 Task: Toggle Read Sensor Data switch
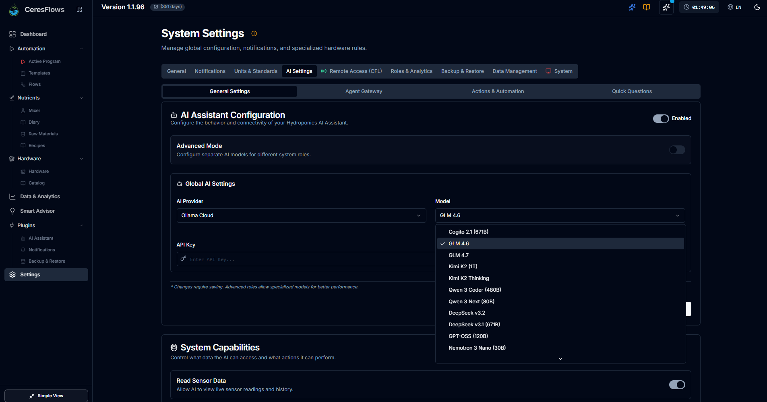677,385
